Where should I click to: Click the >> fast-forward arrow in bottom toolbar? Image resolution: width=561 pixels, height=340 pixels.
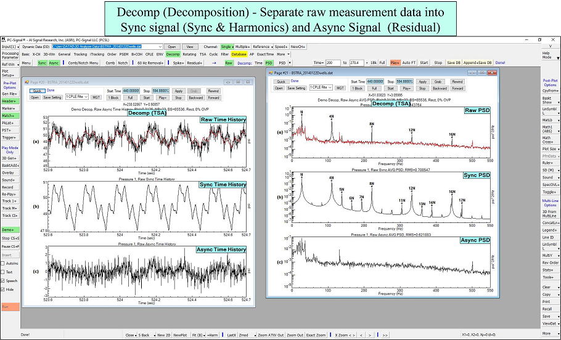pyautogui.click(x=385, y=334)
